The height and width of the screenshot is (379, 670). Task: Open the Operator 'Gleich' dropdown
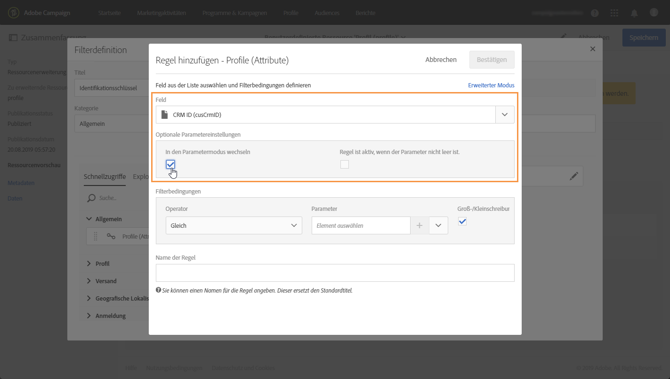point(234,225)
